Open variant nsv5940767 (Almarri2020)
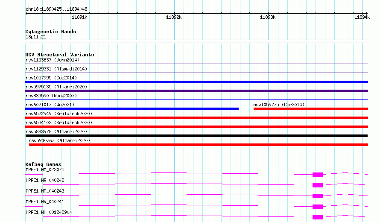This screenshot has width=380, height=222. pyautogui.click(x=59, y=140)
